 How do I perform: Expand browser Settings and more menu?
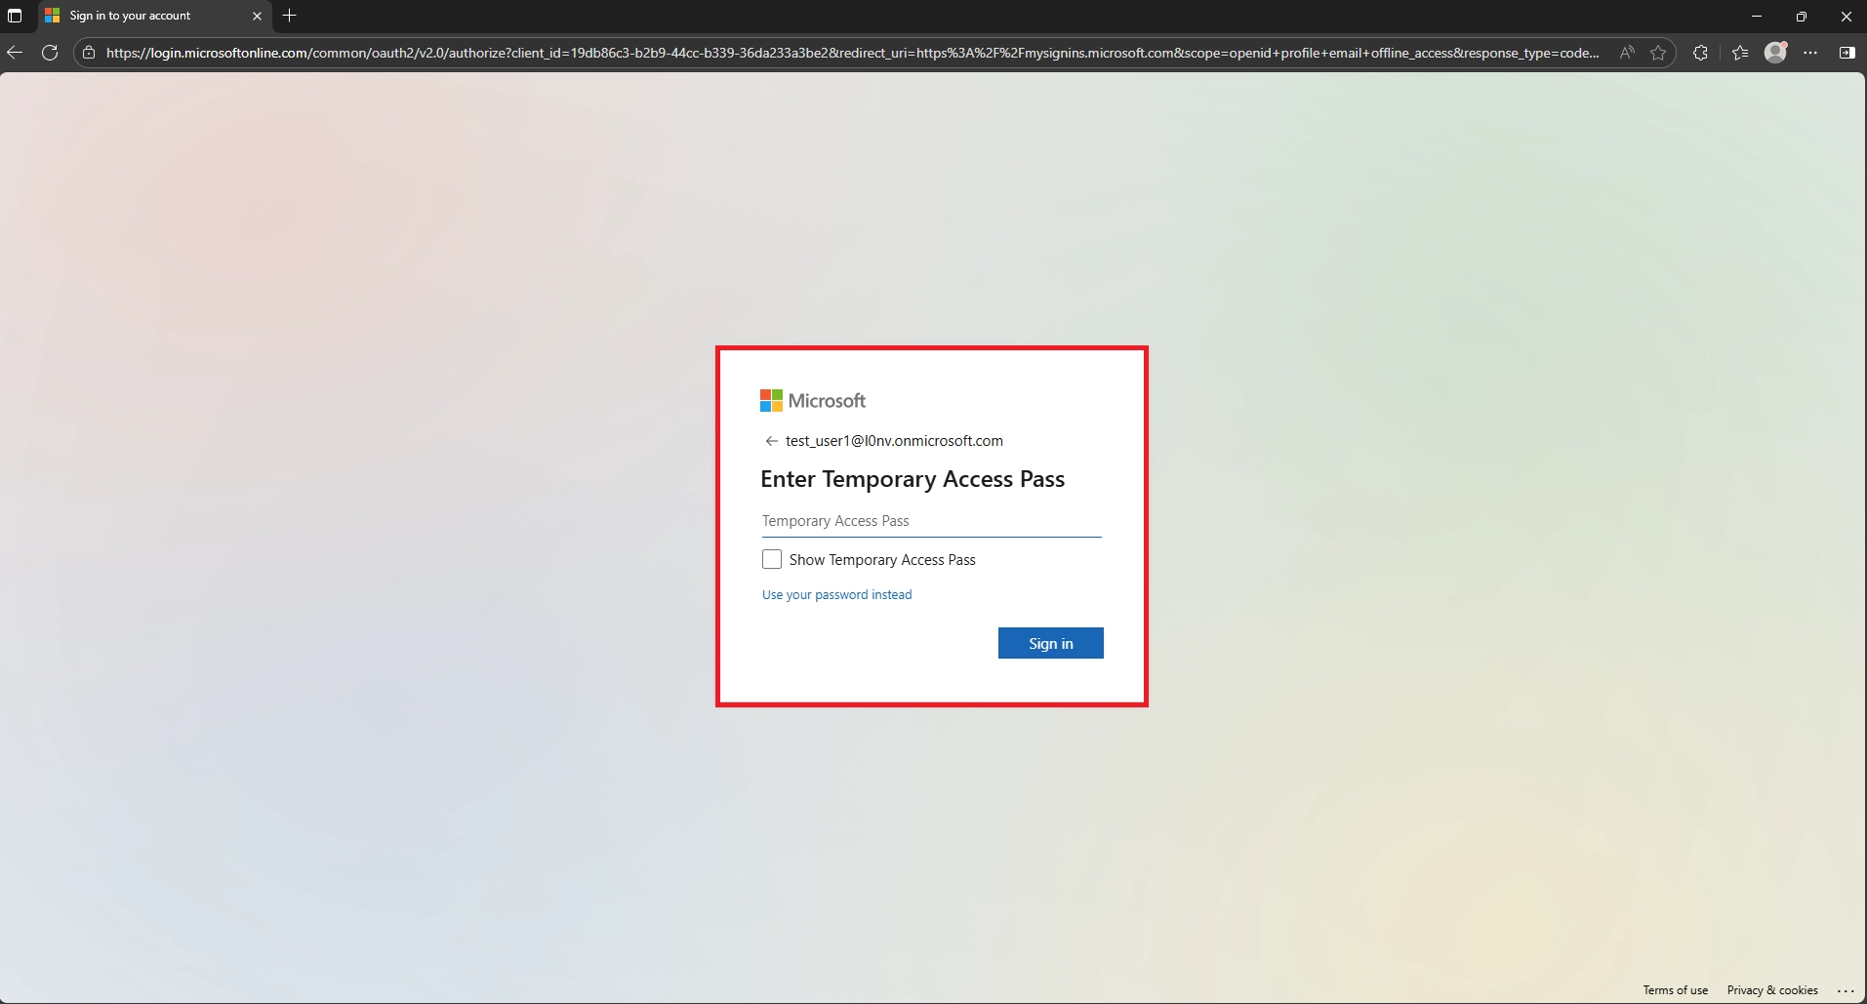[1810, 53]
